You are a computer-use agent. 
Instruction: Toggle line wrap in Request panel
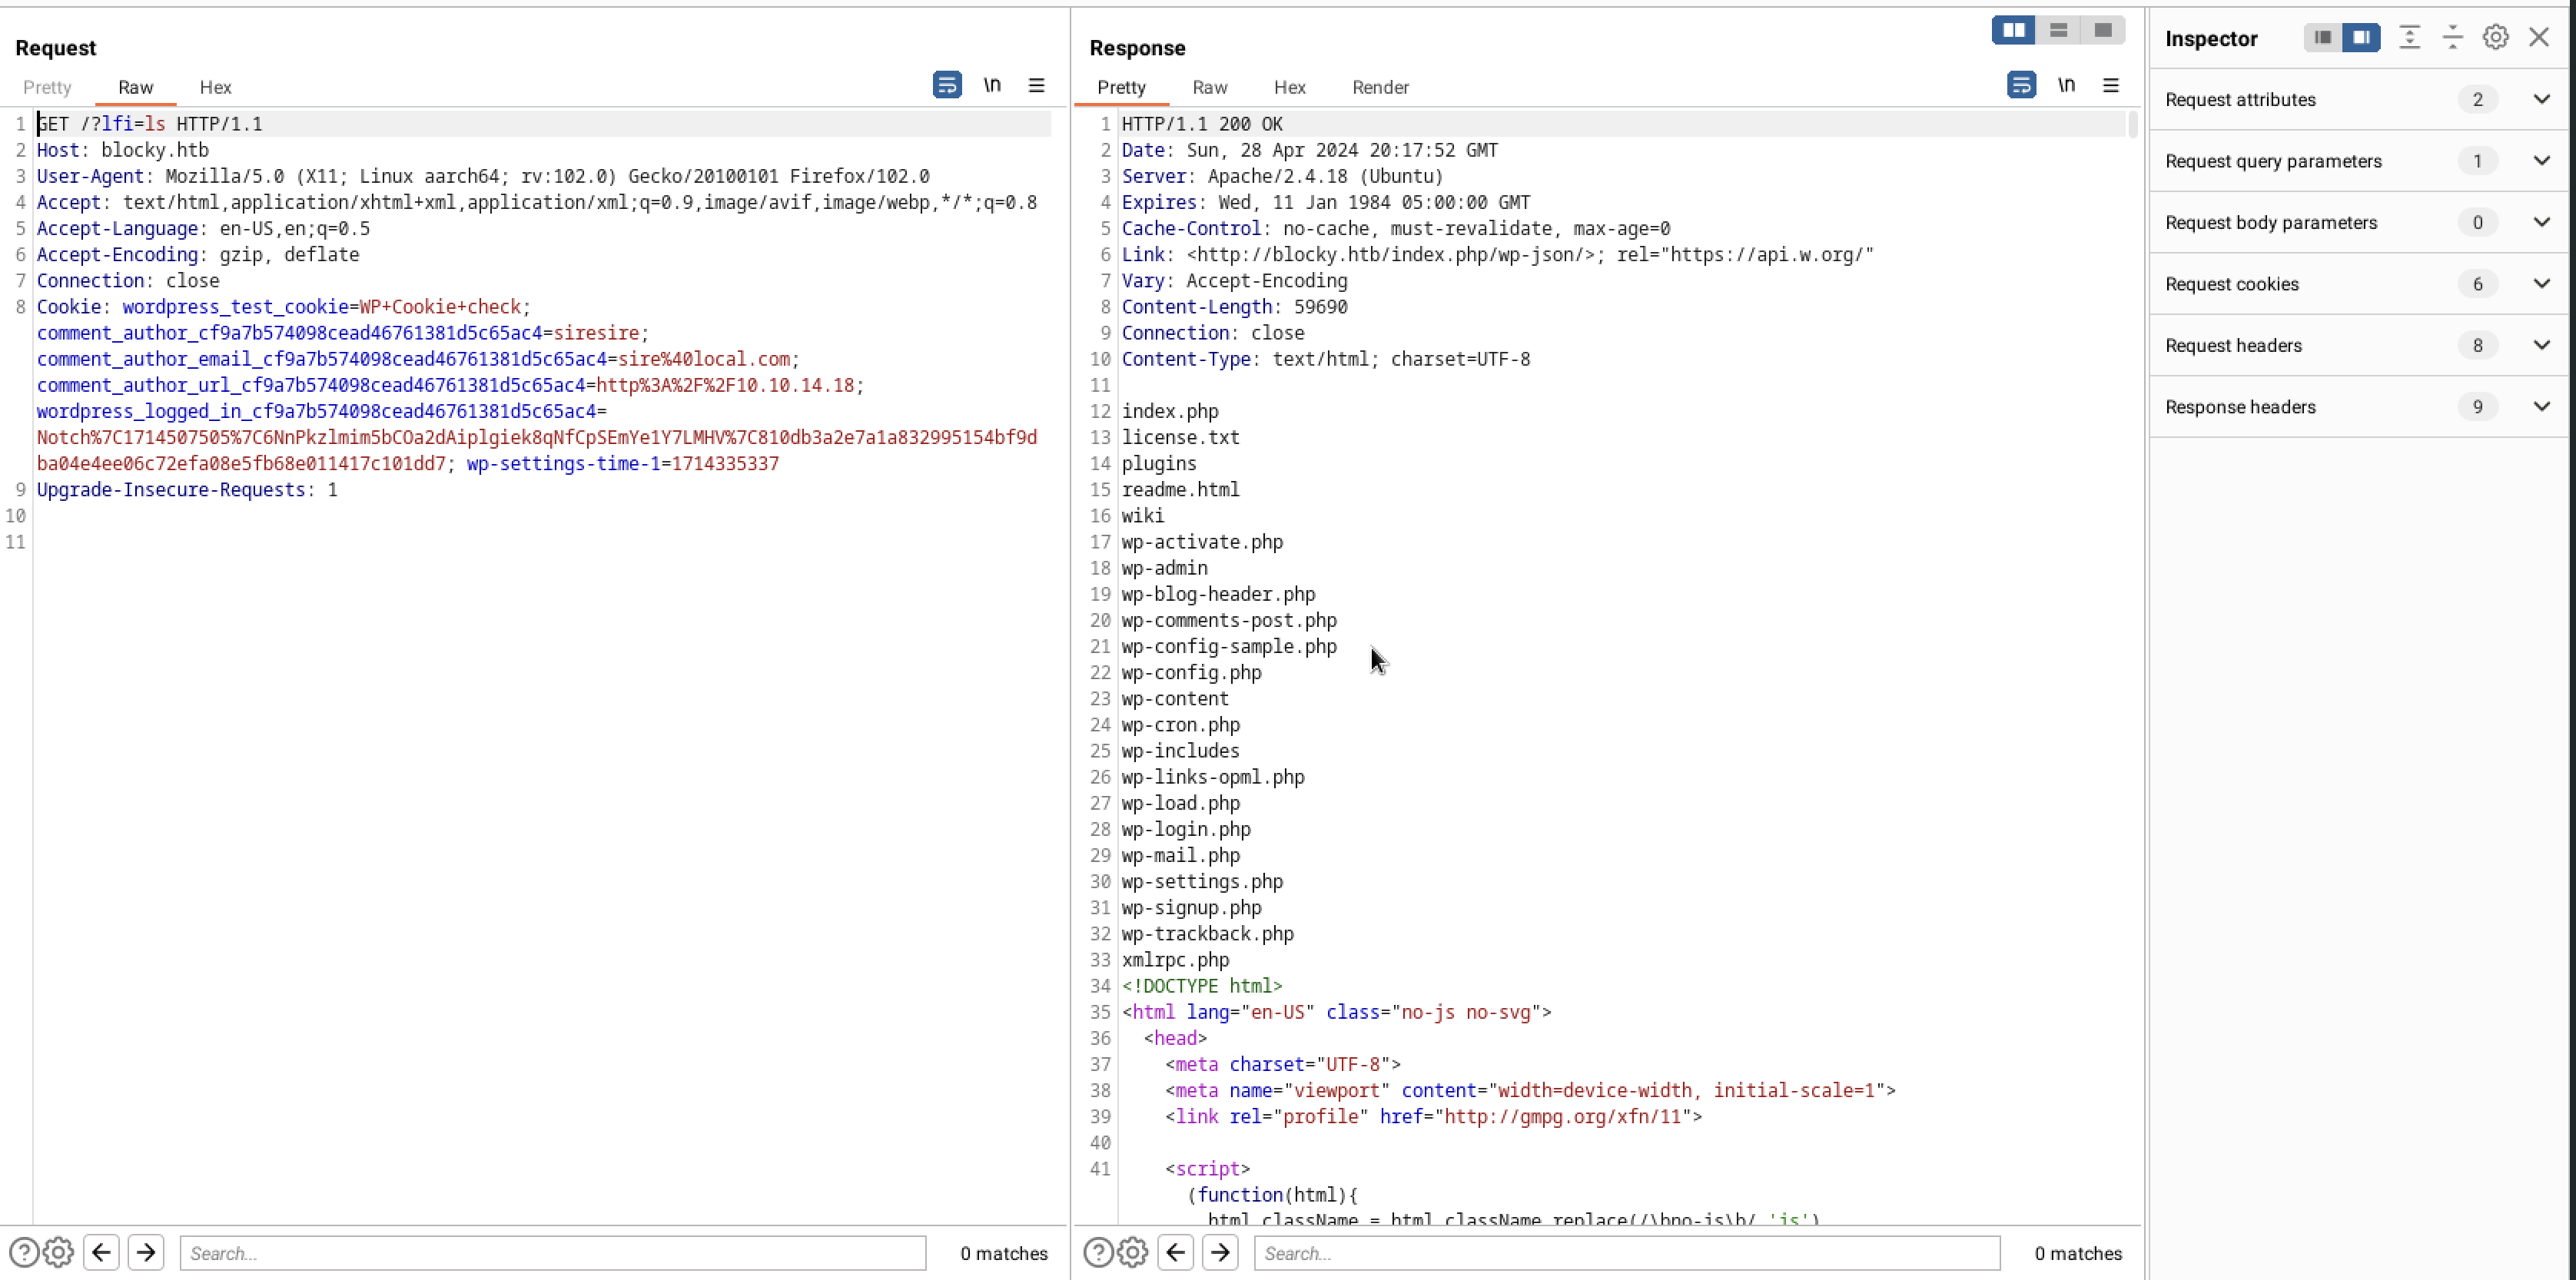[x=947, y=85]
